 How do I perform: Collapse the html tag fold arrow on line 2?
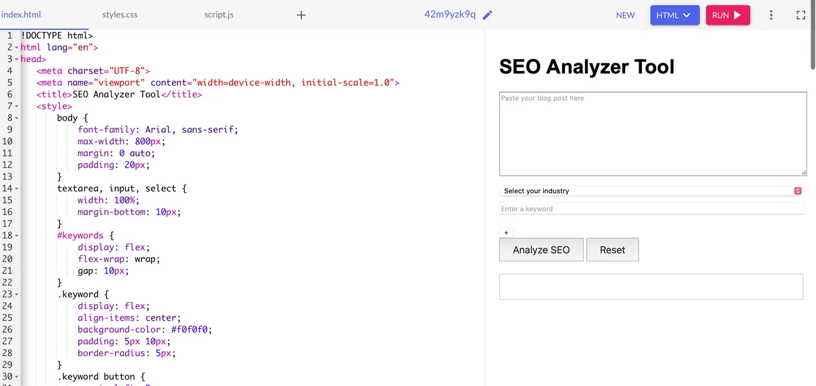tap(17, 48)
